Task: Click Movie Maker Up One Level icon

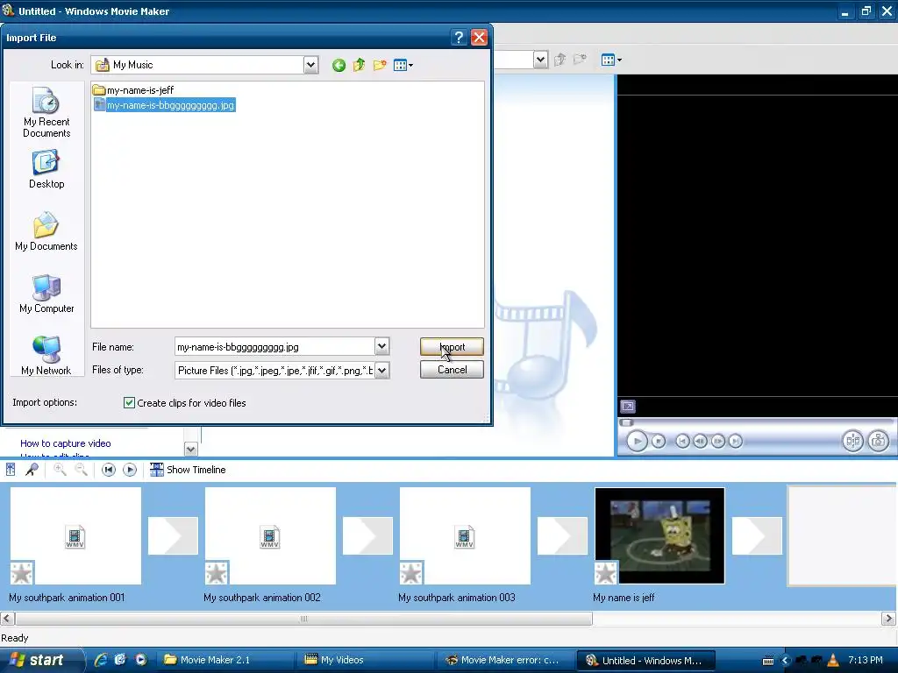Action: click(x=560, y=60)
